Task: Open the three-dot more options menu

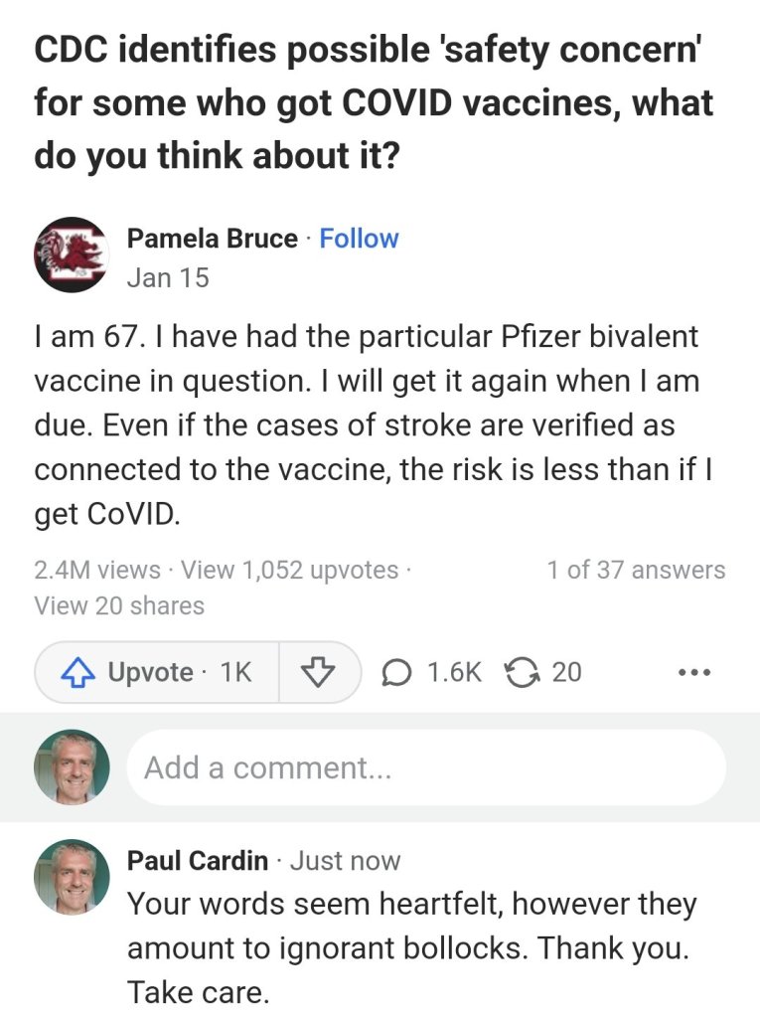Action: pyautogui.click(x=694, y=673)
